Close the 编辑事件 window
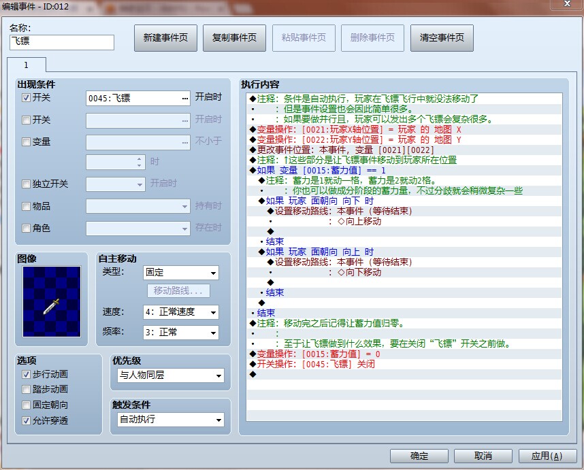 567,3
